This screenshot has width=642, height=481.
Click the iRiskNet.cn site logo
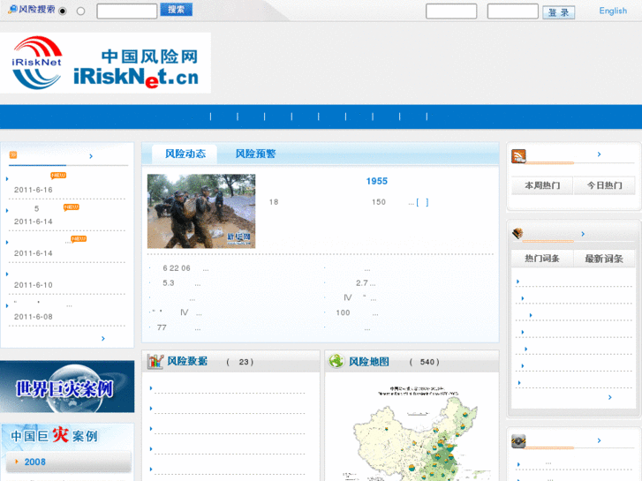coord(106,63)
